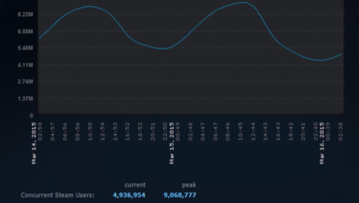Click the 14:53 time label
Viewport: 359px width, 203px height.
click(x=115, y=132)
